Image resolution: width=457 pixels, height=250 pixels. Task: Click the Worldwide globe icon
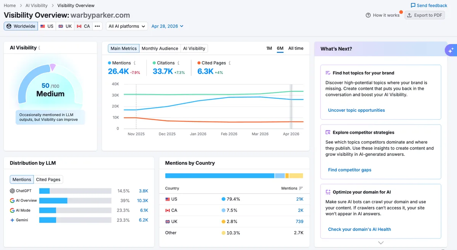point(9,26)
